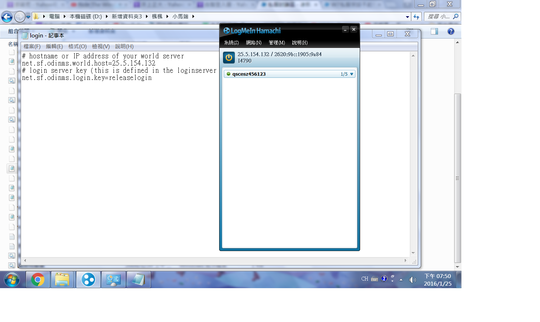Open the 網路(N) menu in Hamachi

click(x=254, y=43)
